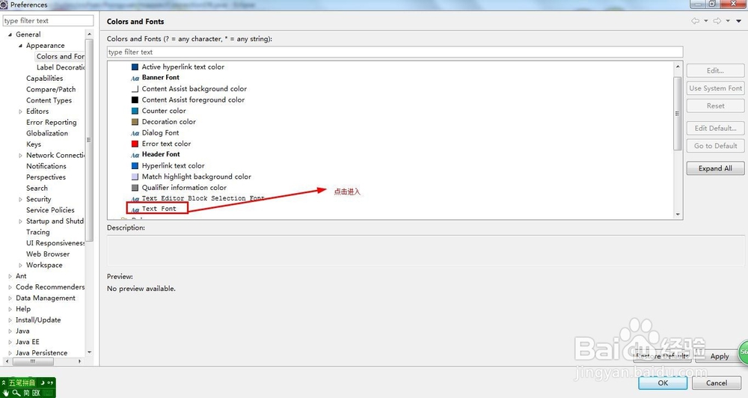The height and width of the screenshot is (398, 748).
Task: Open the back history dropdown arrow
Action: click(x=706, y=21)
